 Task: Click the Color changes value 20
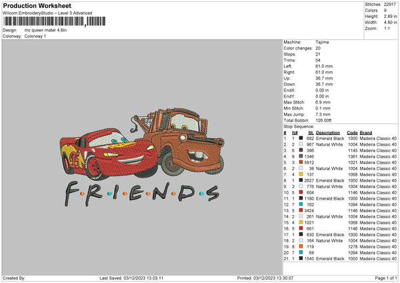318,48
